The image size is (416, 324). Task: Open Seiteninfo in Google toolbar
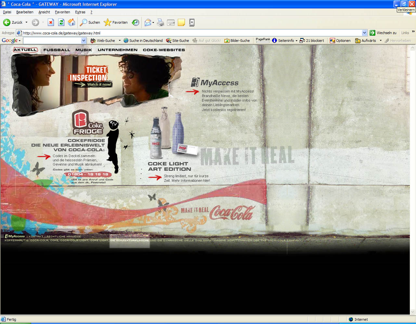pyautogui.click(x=283, y=41)
